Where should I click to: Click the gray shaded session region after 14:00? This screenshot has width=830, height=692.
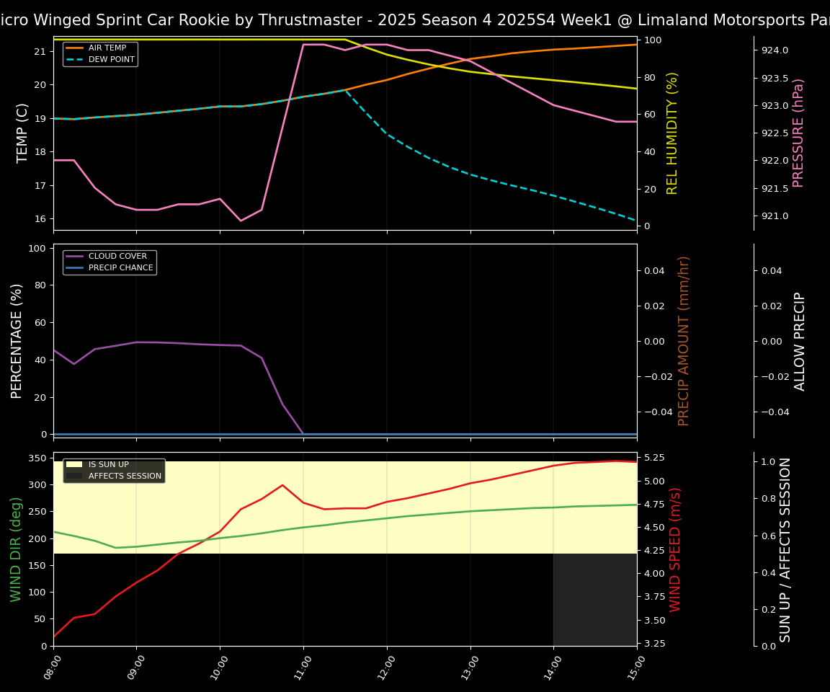click(x=595, y=600)
